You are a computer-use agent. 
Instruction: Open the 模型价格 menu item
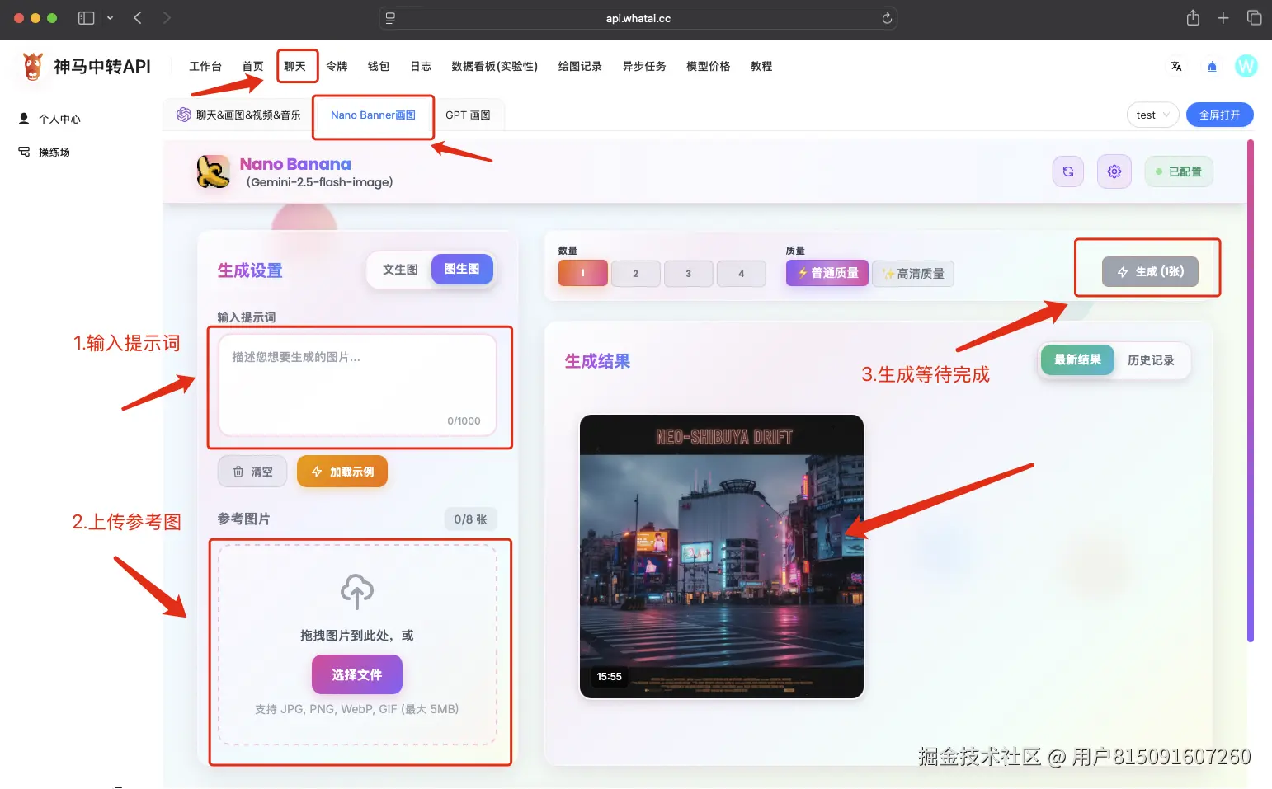[708, 66]
